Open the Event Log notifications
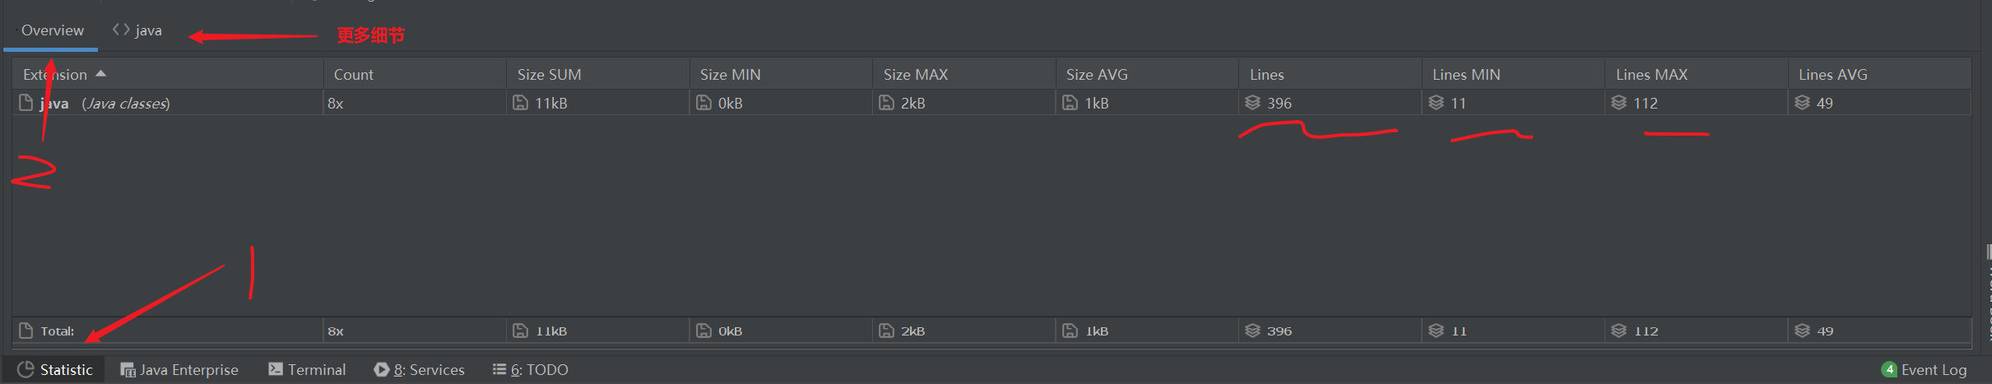Screen dimensions: 1992x384 [x=1924, y=370]
